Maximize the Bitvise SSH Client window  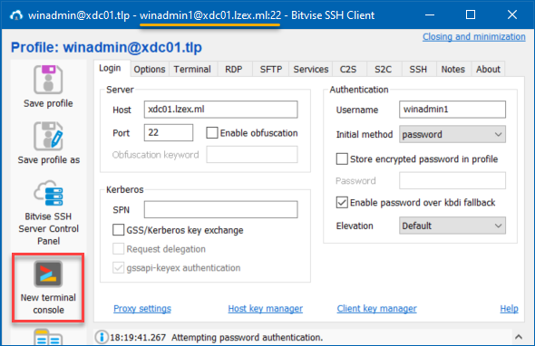pos(471,14)
